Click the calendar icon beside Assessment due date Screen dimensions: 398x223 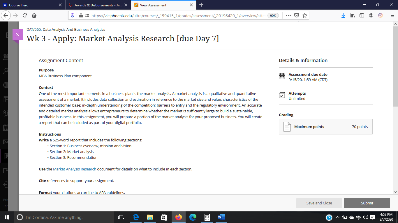pos(282,76)
